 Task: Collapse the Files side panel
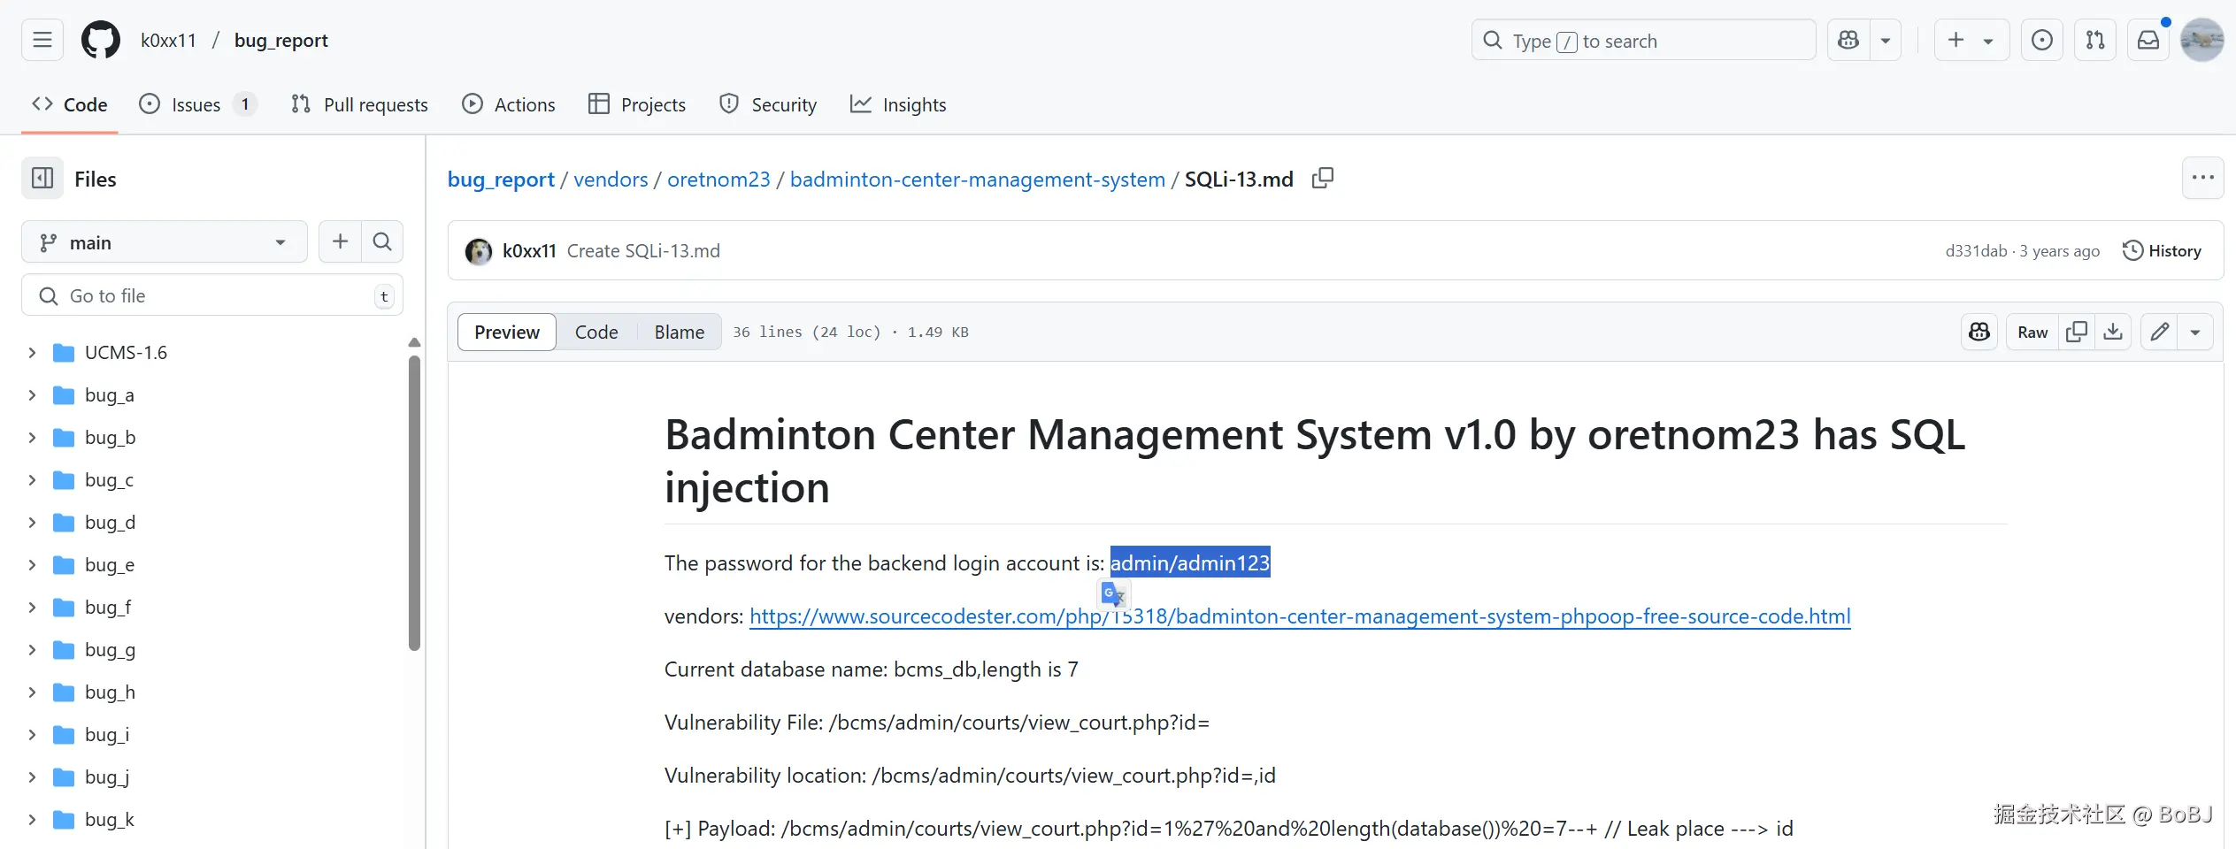42,179
